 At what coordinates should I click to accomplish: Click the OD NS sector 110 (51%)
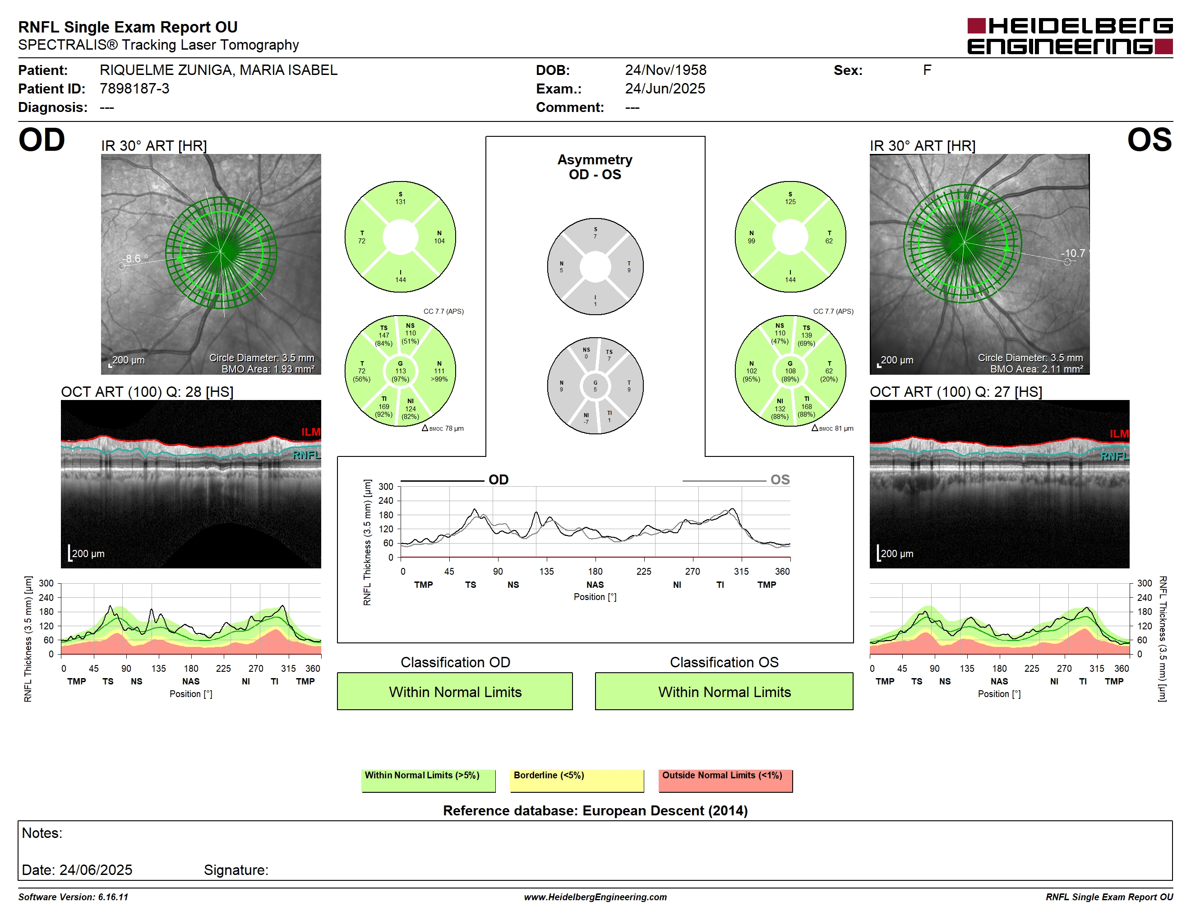click(410, 333)
